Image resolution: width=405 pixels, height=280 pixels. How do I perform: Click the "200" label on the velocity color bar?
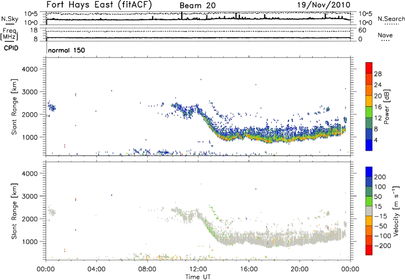(x=380, y=177)
